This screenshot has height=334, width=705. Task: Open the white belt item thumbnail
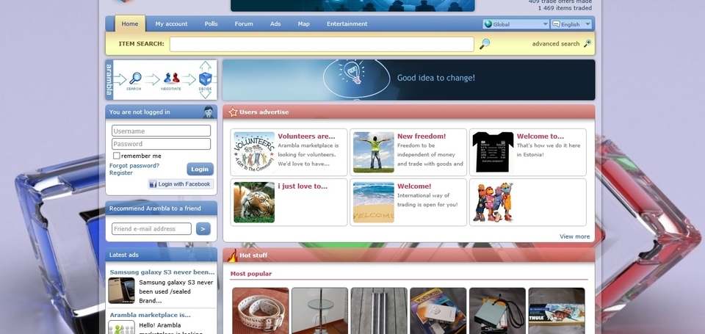pyautogui.click(x=260, y=311)
